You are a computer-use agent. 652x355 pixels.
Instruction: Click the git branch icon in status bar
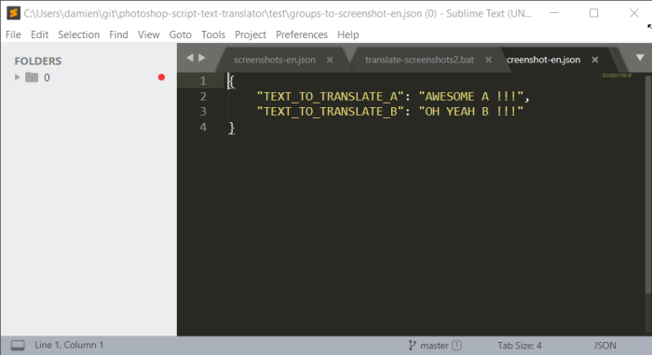(x=412, y=346)
